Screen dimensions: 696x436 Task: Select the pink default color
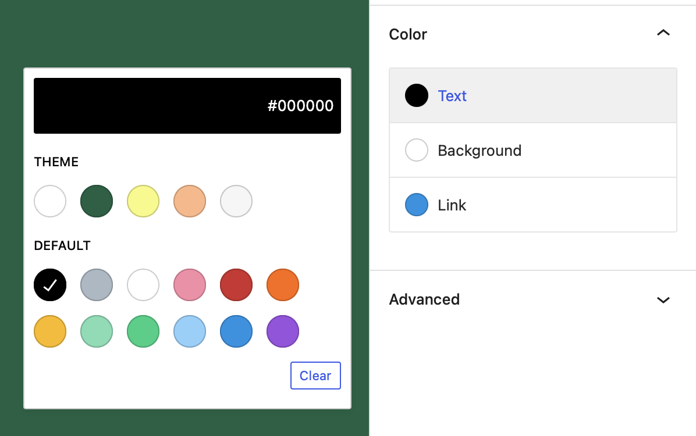tap(190, 285)
